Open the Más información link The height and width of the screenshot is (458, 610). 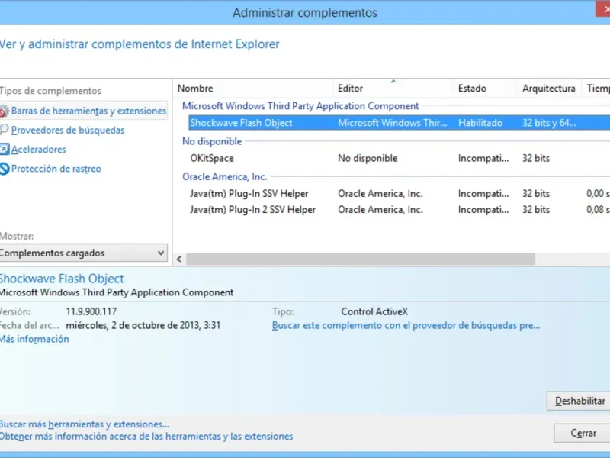click(x=34, y=339)
